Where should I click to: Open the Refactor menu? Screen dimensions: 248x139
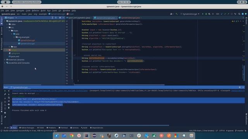(x=35, y=10)
